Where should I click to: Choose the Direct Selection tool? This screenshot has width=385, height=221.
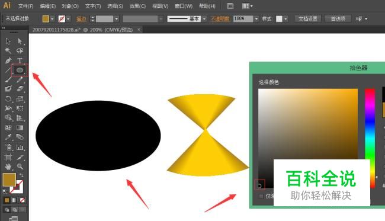pyautogui.click(x=20, y=41)
